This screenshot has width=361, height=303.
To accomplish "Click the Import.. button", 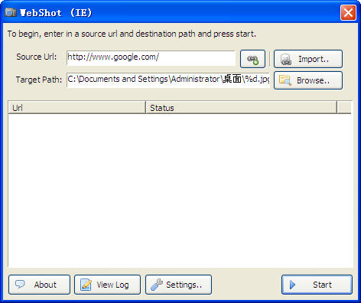I will 308,59.
